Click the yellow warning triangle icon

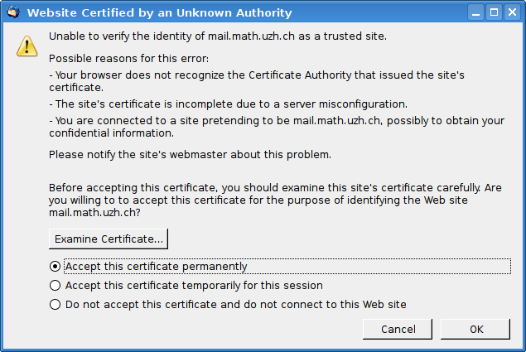(27, 46)
